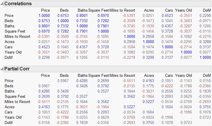Select Baths column header in Correlations table

pos(83,10)
